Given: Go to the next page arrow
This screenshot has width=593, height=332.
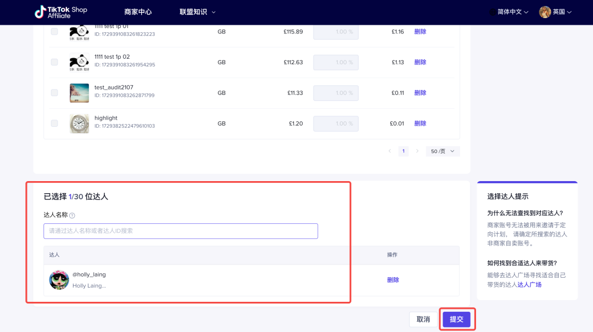Looking at the screenshot, I should (x=417, y=151).
